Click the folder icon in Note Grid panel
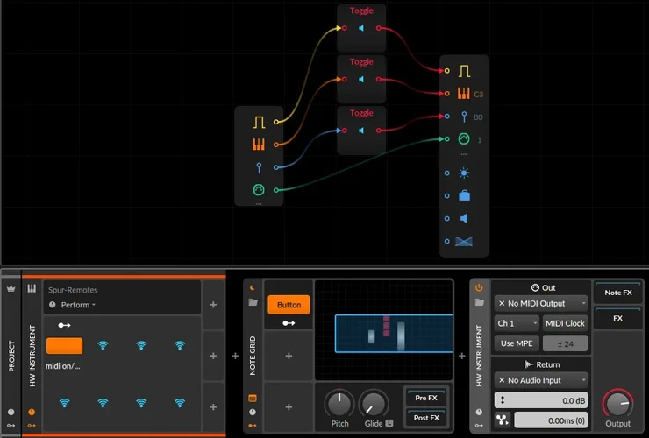Image resolution: width=649 pixels, height=438 pixels. pos(253,303)
